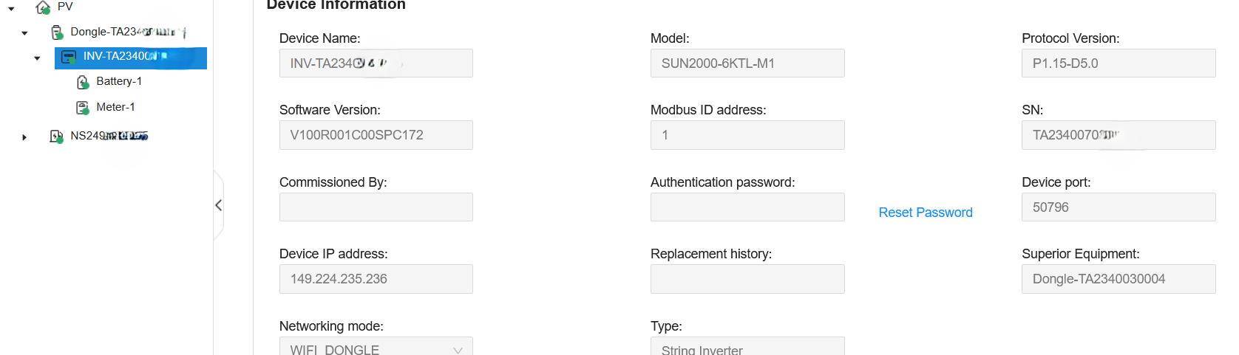Select Meter-1 in the device tree
The image size is (1239, 355).
115,107
